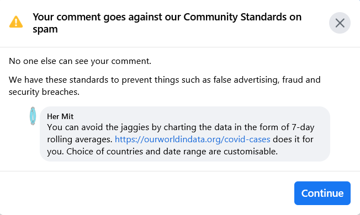Viewport: 360px width, 215px height.
Task: Click the yellow warning triangle icon
Action: [16, 21]
